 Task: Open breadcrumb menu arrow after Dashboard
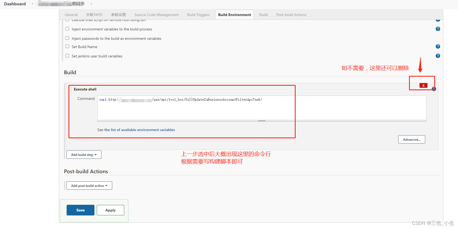coord(32,4)
